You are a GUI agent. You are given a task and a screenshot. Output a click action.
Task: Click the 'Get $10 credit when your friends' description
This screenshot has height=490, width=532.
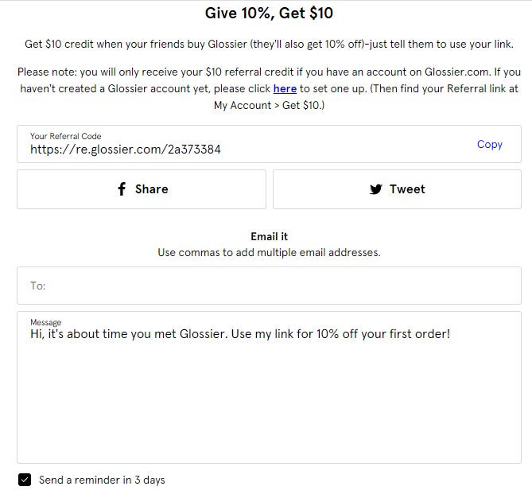point(269,43)
